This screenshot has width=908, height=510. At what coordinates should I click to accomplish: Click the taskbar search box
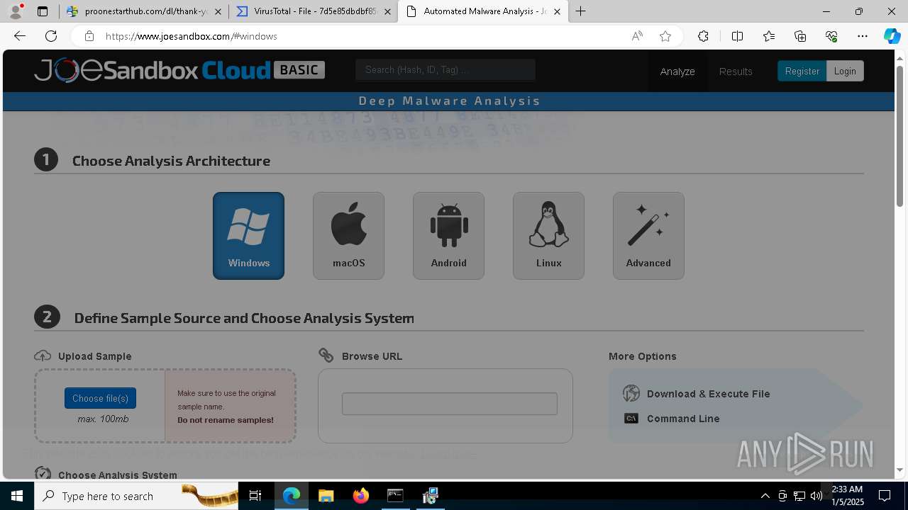137,496
